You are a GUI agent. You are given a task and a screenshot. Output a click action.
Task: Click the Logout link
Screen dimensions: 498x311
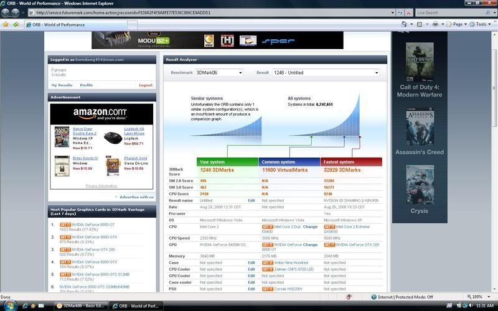click(x=146, y=85)
